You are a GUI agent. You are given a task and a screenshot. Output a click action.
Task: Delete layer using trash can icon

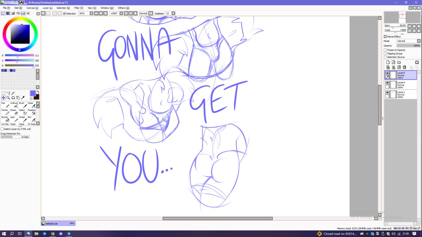(404, 67)
